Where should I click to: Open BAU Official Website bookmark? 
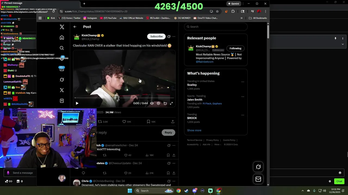[x=131, y=18]
